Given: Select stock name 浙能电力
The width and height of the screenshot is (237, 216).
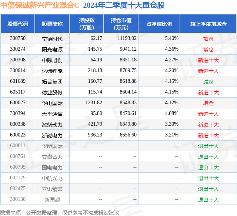Looking at the screenshot, I should click(x=52, y=135).
